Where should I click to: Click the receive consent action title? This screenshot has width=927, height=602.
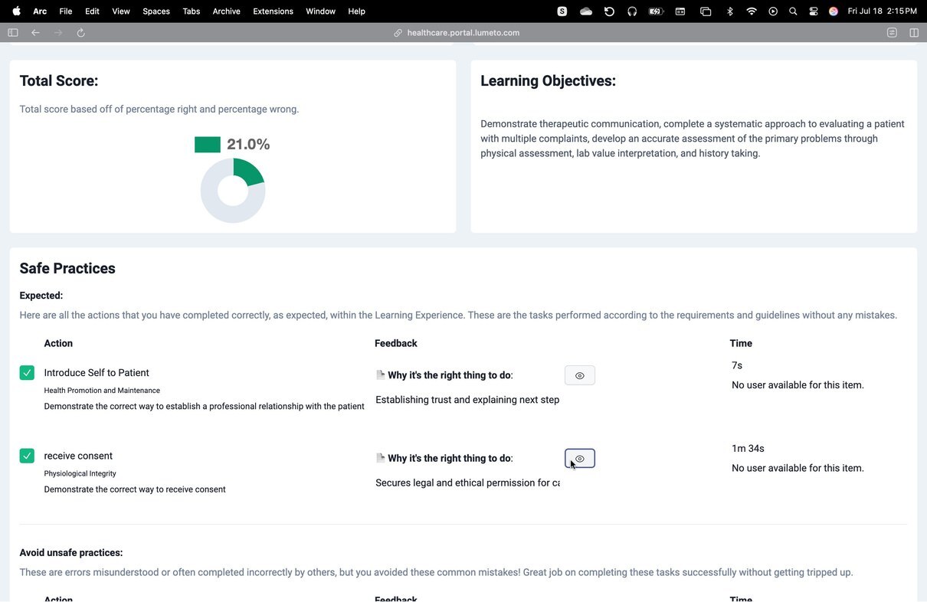pyautogui.click(x=78, y=456)
